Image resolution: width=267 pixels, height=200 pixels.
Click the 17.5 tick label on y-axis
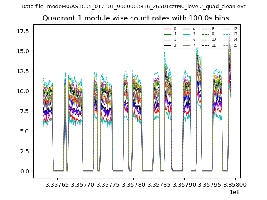(22, 31)
